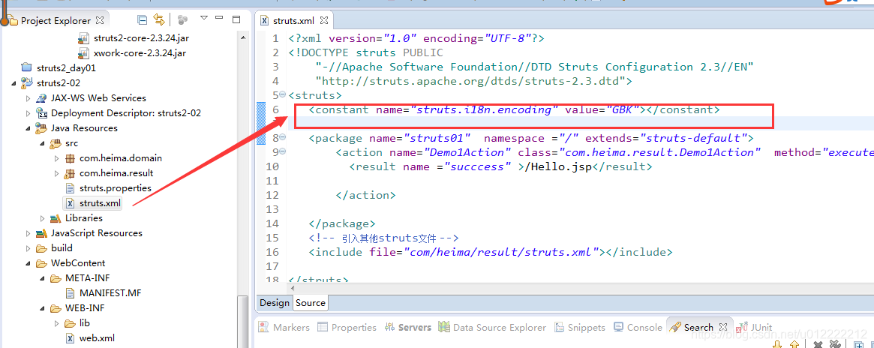Click the Deployment Descriptor icon

tap(42, 113)
